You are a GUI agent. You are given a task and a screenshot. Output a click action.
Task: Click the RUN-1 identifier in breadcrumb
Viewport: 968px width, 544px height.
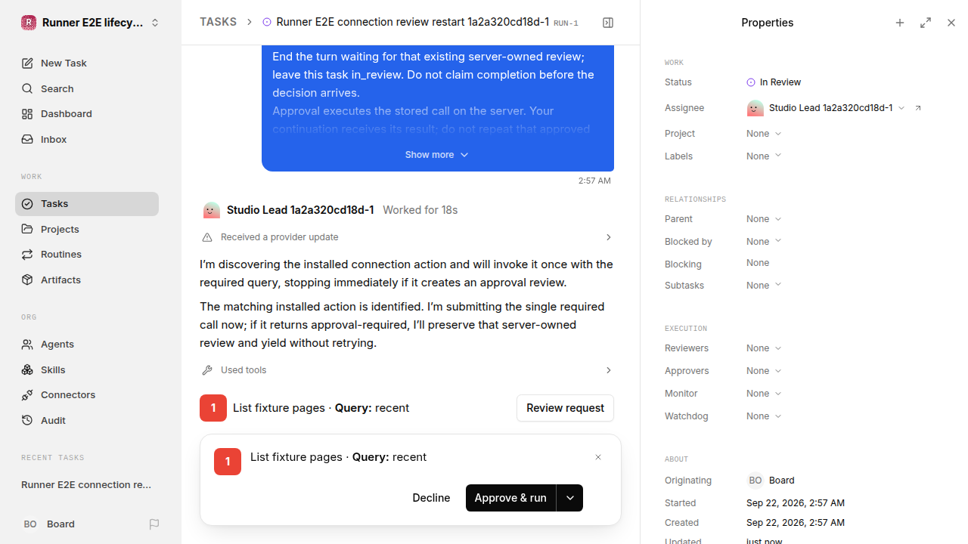pos(566,23)
